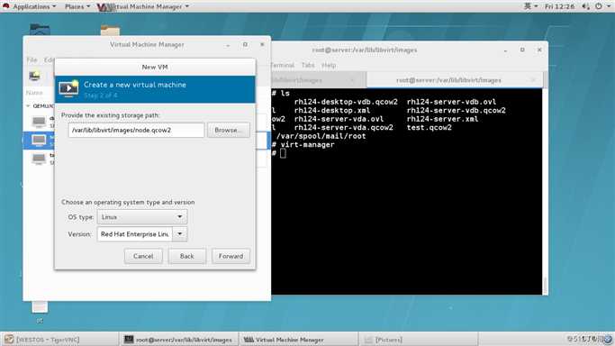Viewport: 615px width, 346px height.
Task: Open the Places menu in top panel
Action: click(77, 6)
